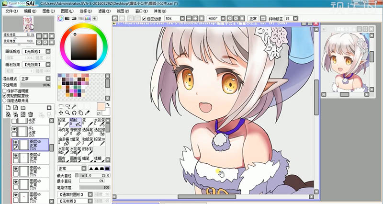Open the 通常的圆形 brush shape dropdown
The height and width of the screenshot is (204, 383).
[90, 194]
